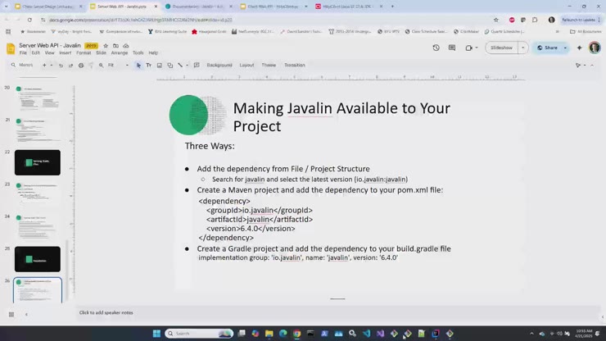This screenshot has width=606, height=341.
Task: Select slide 22 thumbnail
Action: coord(38,162)
